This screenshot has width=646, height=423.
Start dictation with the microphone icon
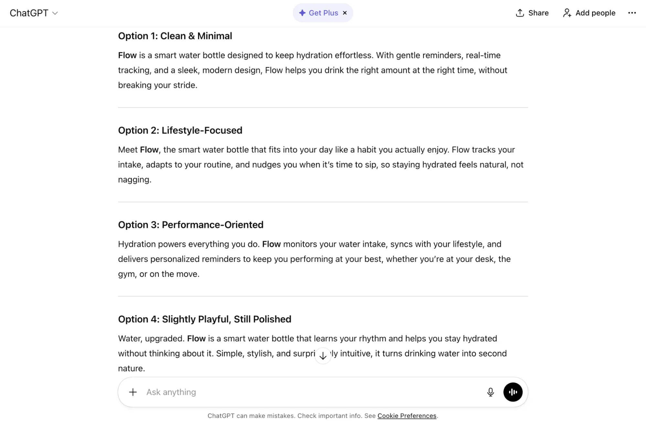(x=490, y=392)
